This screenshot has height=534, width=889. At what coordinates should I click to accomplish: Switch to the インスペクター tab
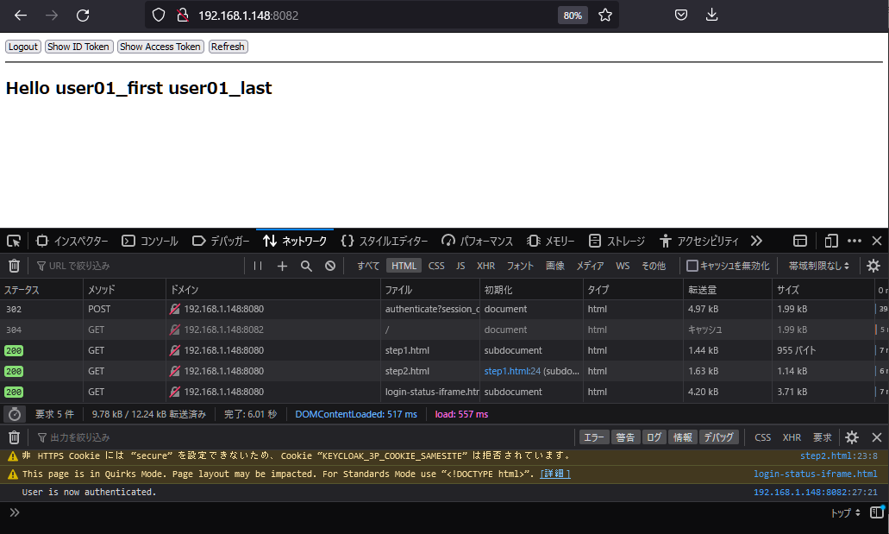click(x=72, y=241)
